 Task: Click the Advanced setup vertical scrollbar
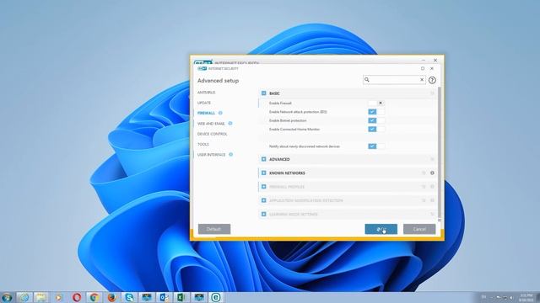(x=440, y=153)
